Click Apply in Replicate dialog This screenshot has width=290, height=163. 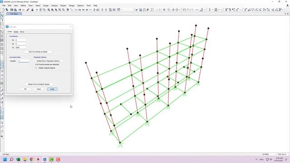click(53, 89)
